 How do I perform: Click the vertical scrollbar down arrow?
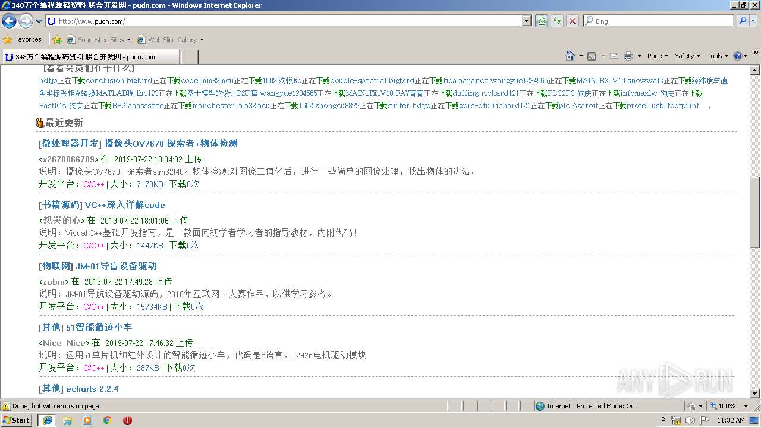pos(756,394)
